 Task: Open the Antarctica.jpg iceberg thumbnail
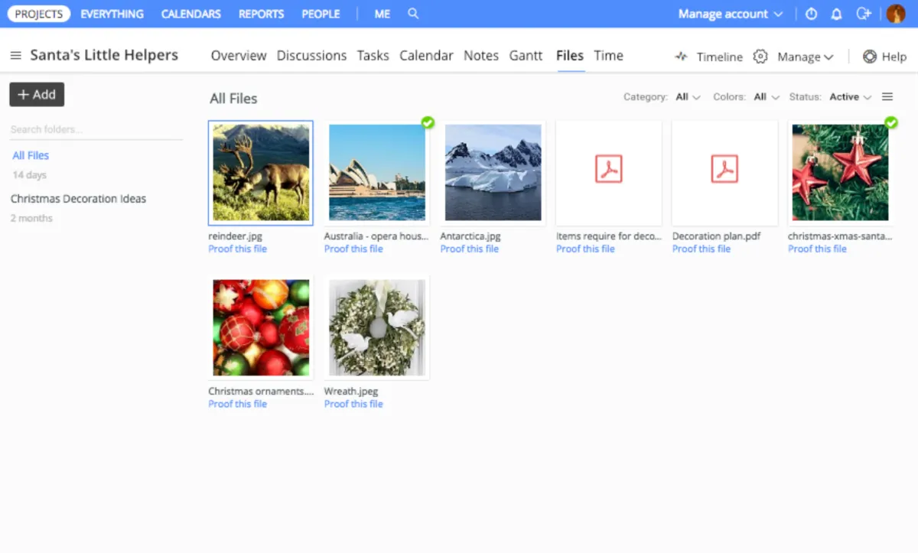click(x=493, y=173)
